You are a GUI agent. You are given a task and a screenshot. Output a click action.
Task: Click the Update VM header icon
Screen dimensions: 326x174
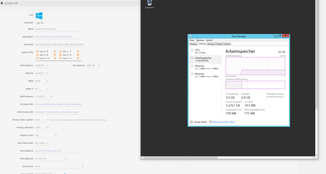(x=2, y=3)
